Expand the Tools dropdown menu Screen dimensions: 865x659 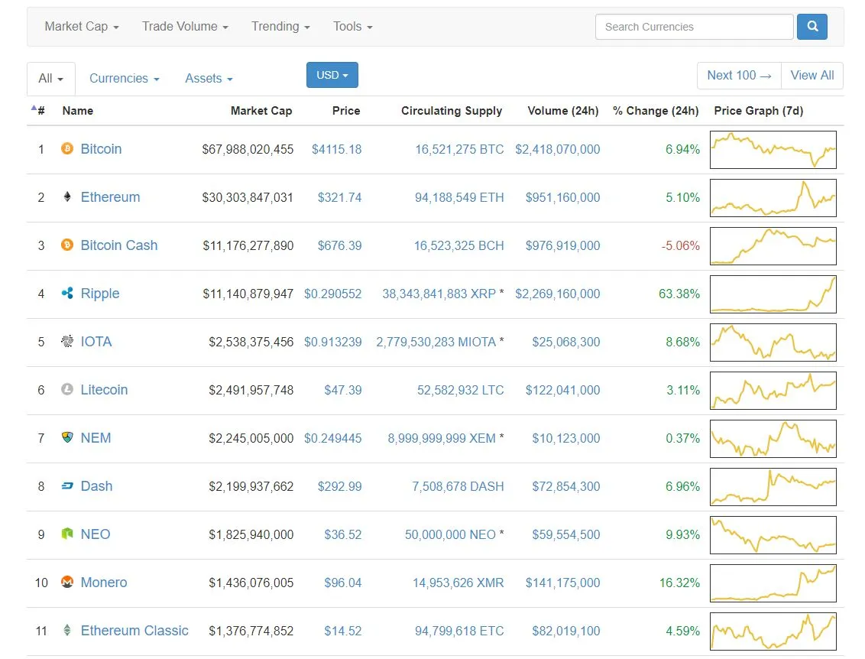coord(352,27)
